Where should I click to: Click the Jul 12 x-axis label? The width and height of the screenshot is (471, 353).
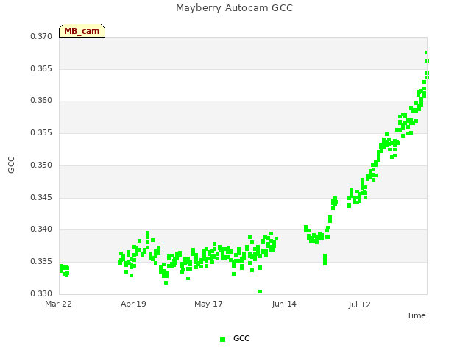point(359,304)
